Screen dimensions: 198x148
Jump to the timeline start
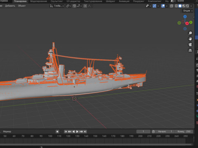pyautogui.click(x=66, y=132)
